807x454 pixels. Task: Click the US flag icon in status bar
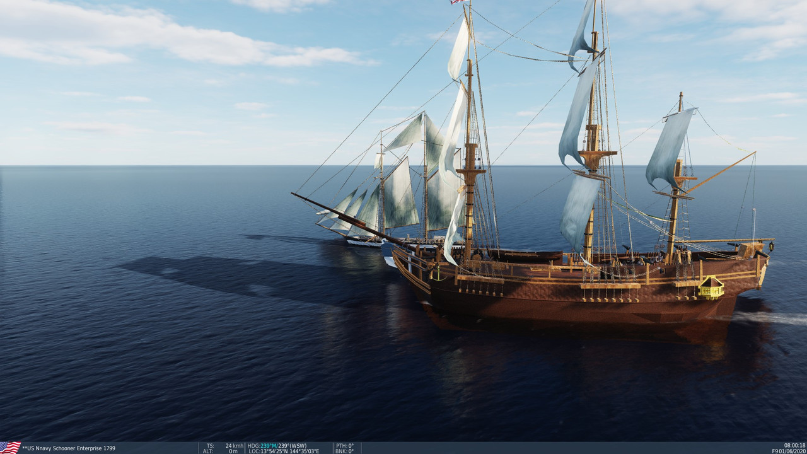pyautogui.click(x=11, y=448)
